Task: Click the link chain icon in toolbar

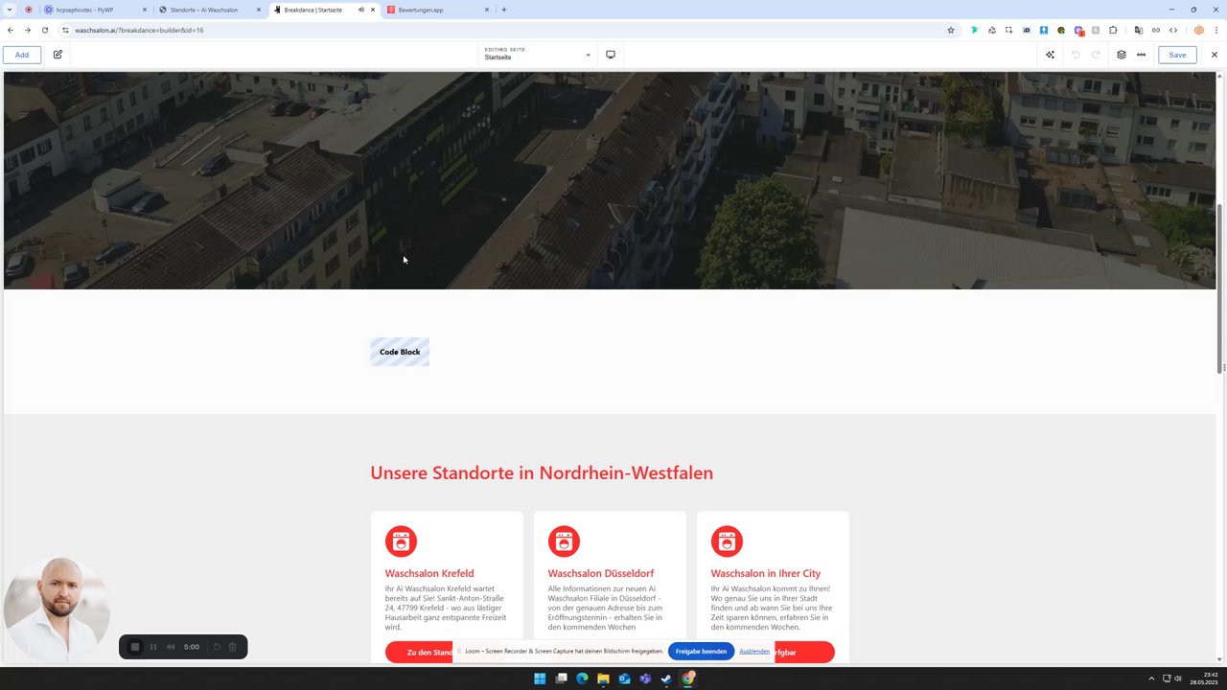Action: point(1155,30)
